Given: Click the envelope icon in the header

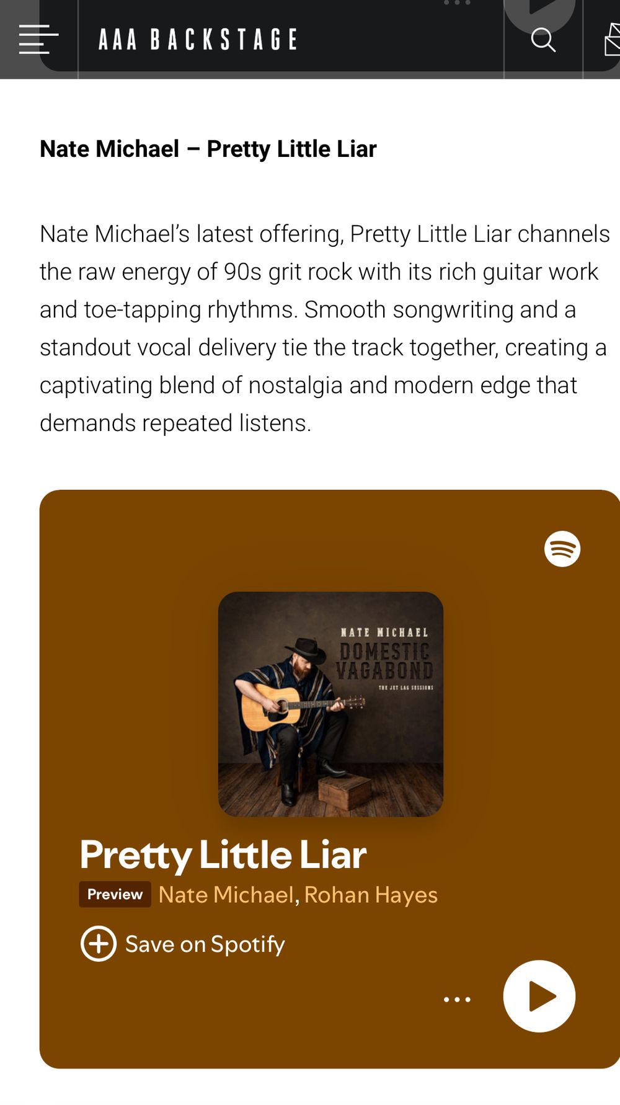Looking at the screenshot, I should pos(612,40).
